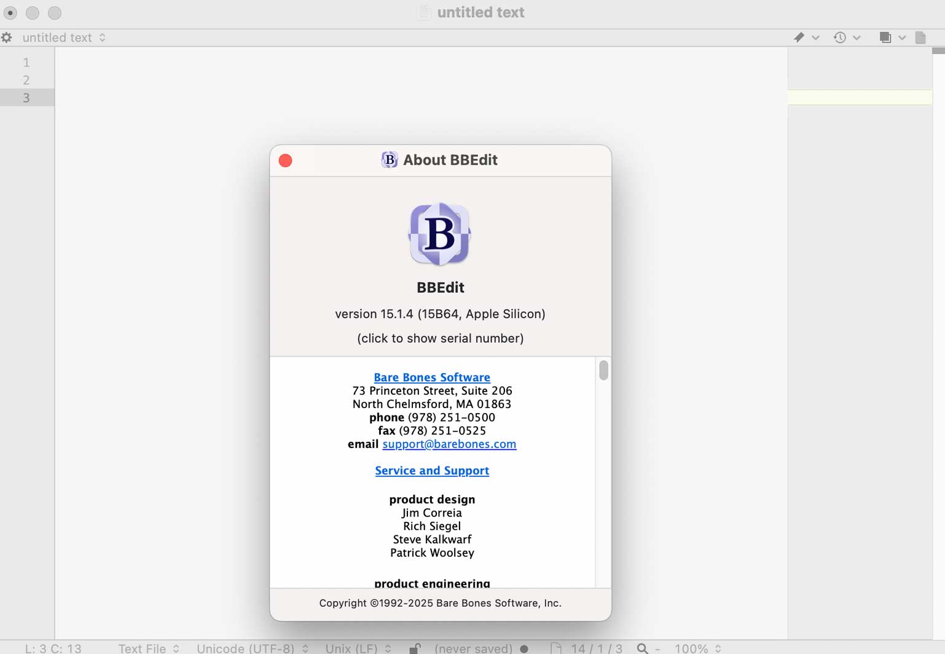The width and height of the screenshot is (945, 654).
Task: Click '(click to show serial number)' text
Action: pos(440,338)
